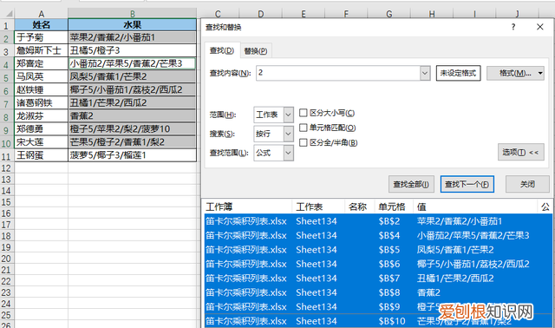Click cell containing 于予菊
Viewport: 555px width, 328px height.
(41, 37)
